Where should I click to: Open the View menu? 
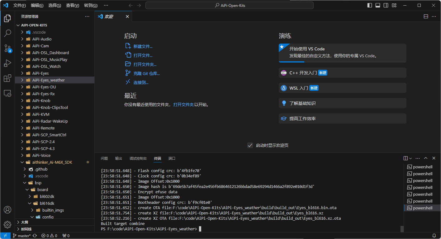[x=73, y=5]
